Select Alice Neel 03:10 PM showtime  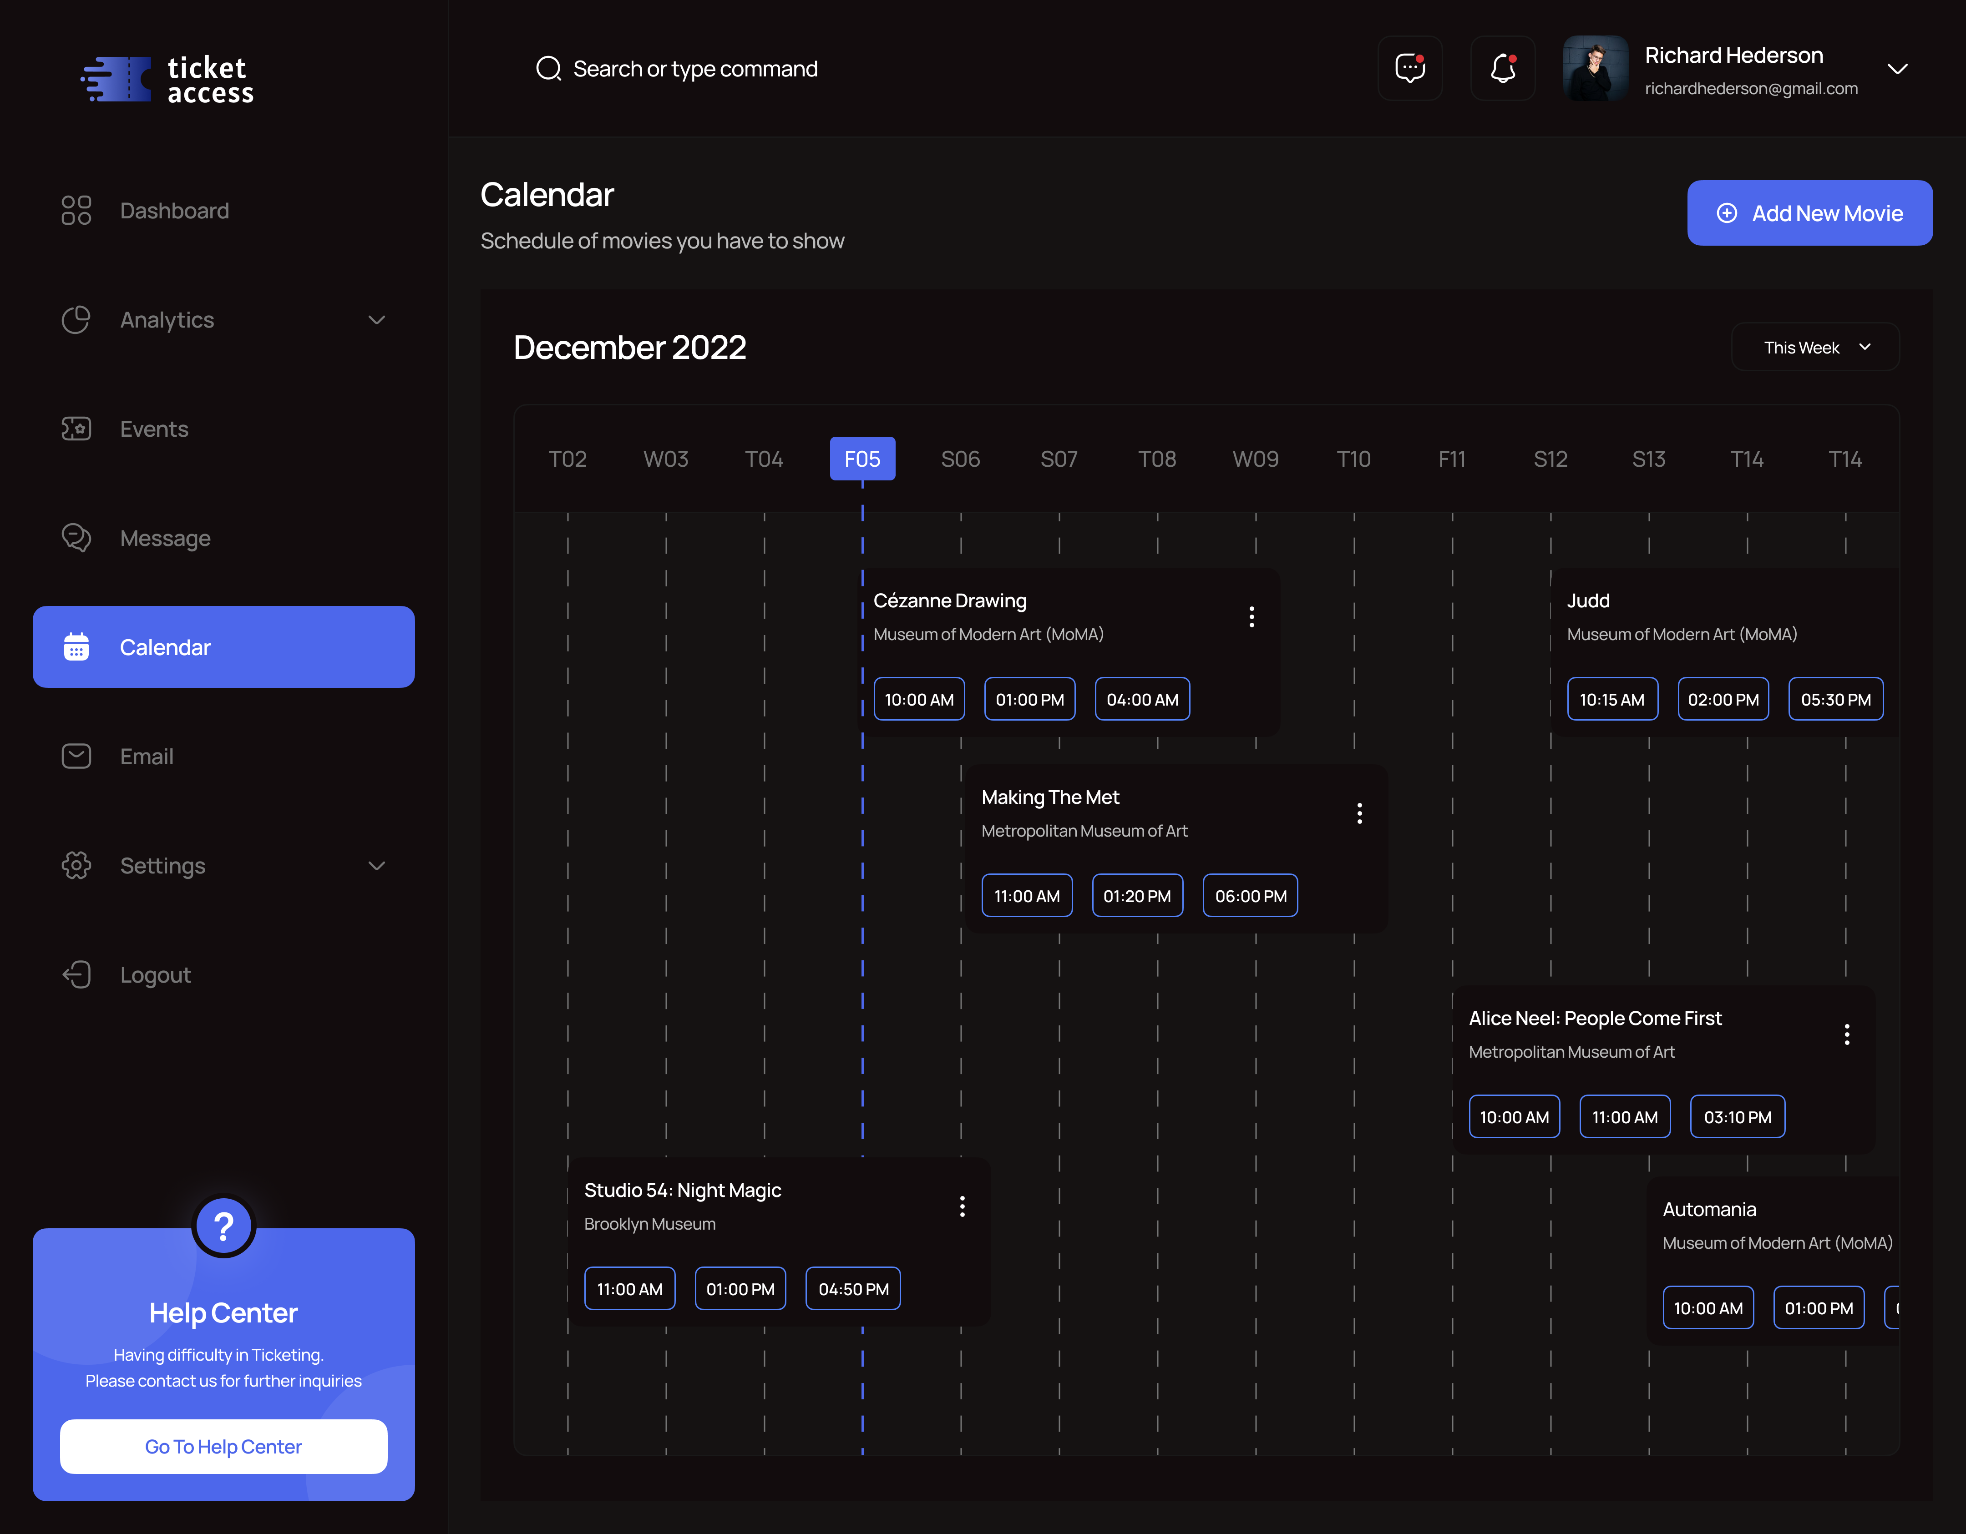click(x=1738, y=1117)
